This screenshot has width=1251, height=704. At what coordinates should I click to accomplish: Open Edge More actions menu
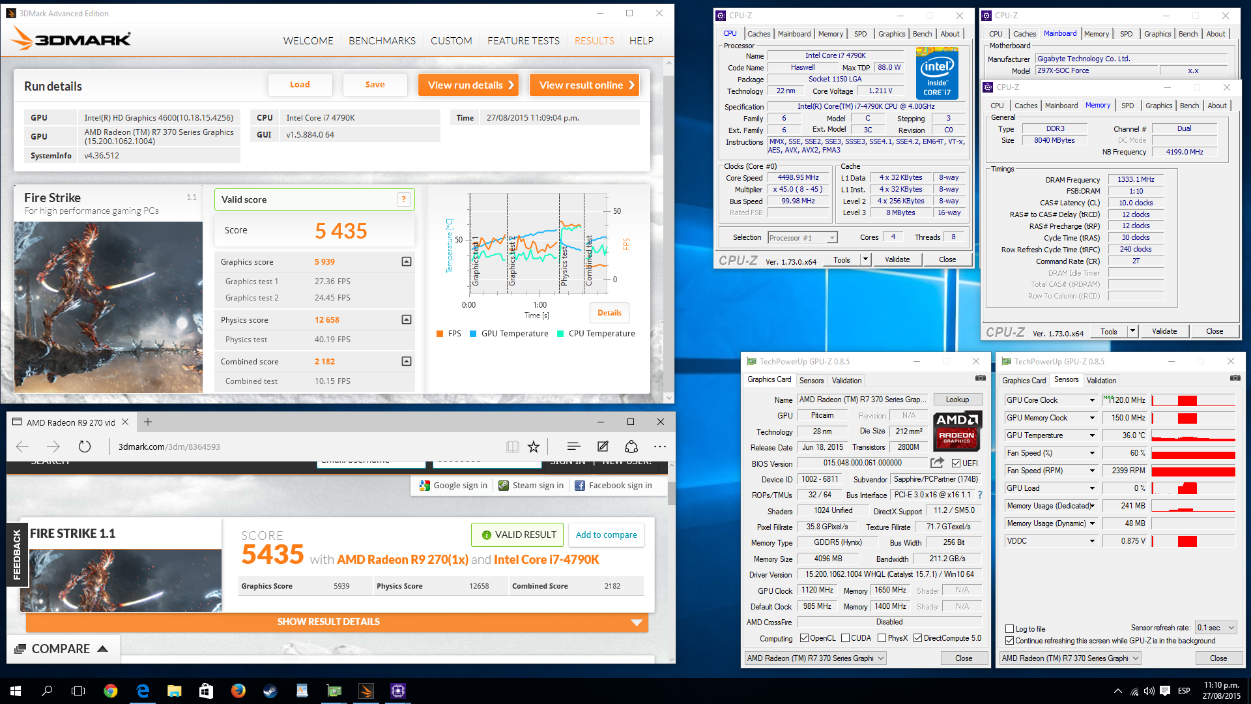(x=660, y=447)
